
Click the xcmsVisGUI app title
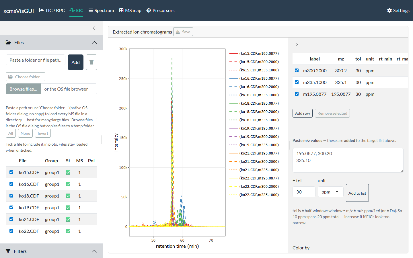[x=19, y=11]
